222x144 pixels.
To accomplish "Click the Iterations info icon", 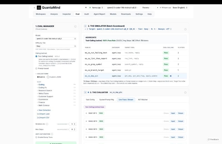I will click(47, 124).
